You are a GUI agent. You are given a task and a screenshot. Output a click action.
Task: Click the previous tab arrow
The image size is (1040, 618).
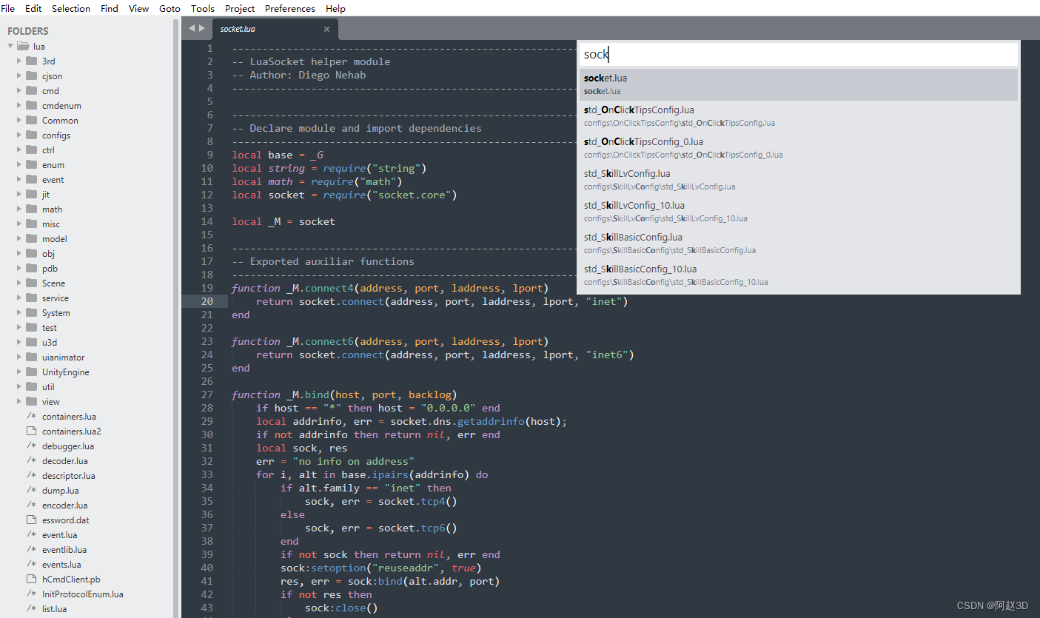(x=192, y=28)
